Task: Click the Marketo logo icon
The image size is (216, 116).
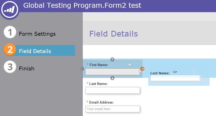Action: click(10, 10)
